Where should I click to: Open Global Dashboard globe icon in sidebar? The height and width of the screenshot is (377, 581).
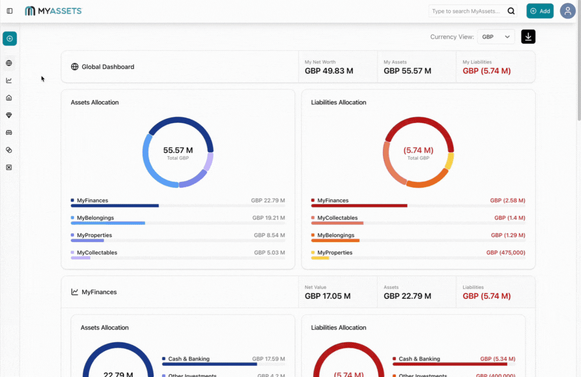(9, 63)
